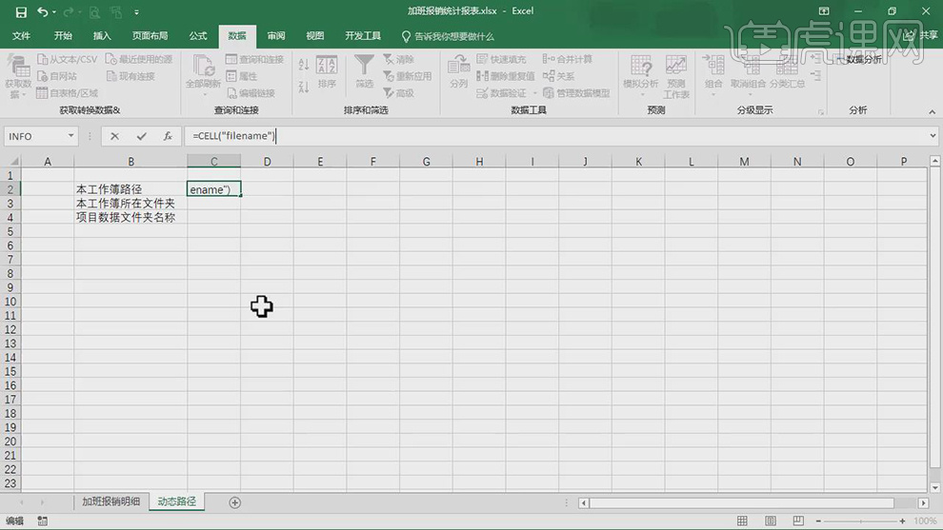Open Manage Data Model (管理数据模型)
943x530 pixels.
tap(576, 93)
